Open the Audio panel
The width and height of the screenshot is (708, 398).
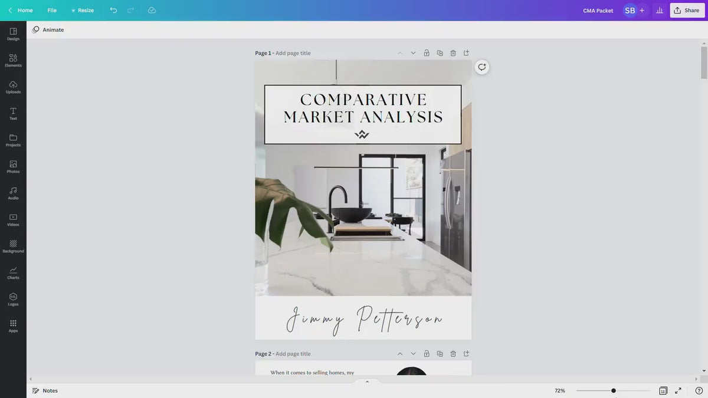click(x=13, y=193)
